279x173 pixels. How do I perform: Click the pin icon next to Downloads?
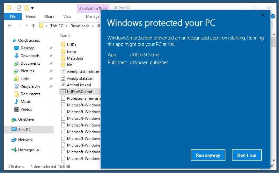tap(51, 56)
